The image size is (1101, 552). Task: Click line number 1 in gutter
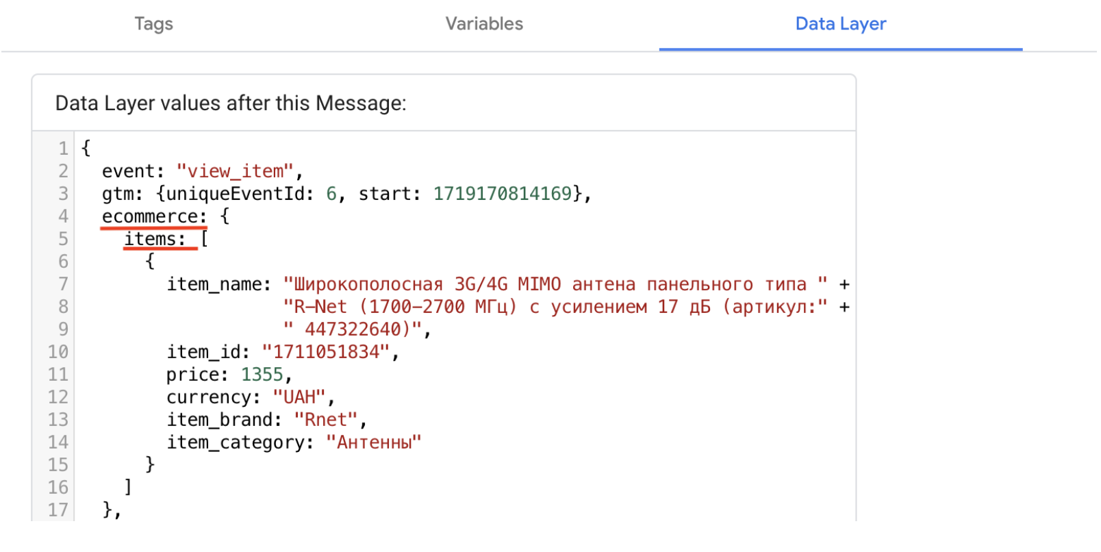(x=63, y=149)
